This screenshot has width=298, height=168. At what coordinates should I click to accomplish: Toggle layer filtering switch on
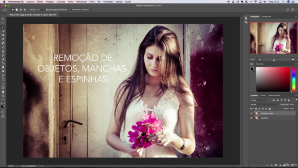[x=296, y=100]
